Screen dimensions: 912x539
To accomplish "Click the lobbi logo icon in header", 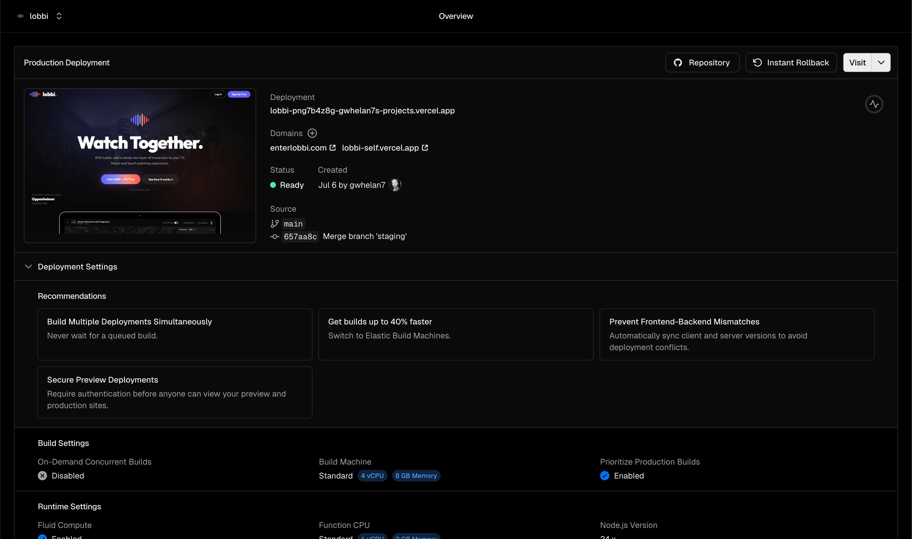I will (20, 16).
